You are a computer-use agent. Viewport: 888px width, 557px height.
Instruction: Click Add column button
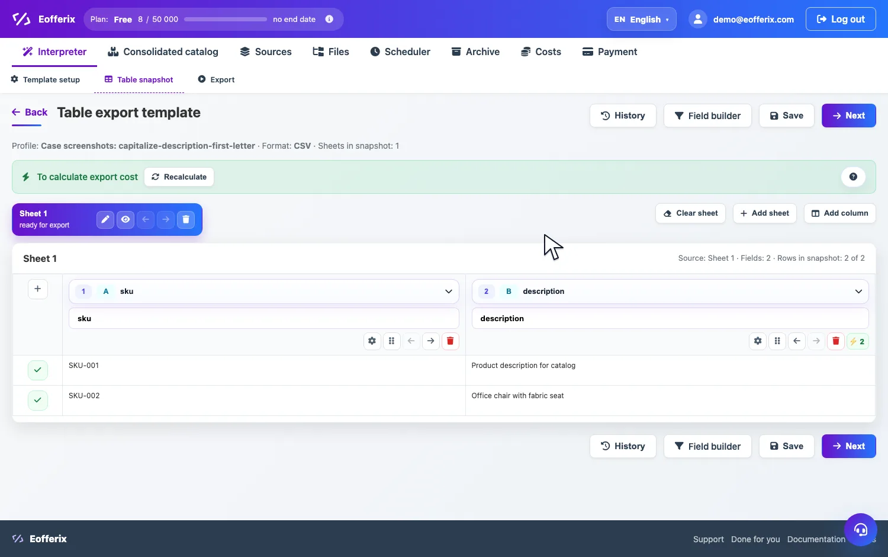tap(840, 213)
